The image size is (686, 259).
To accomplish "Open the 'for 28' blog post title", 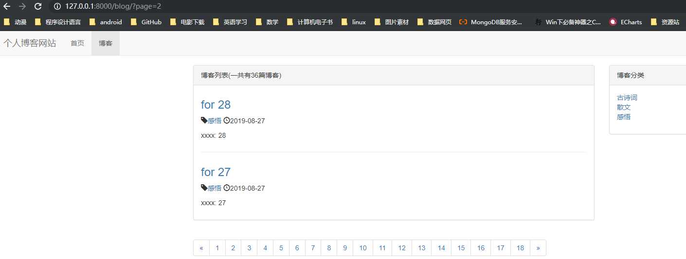I will click(216, 105).
